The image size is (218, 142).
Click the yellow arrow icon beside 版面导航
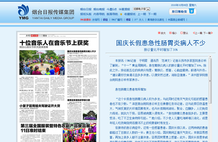pos(121,14)
